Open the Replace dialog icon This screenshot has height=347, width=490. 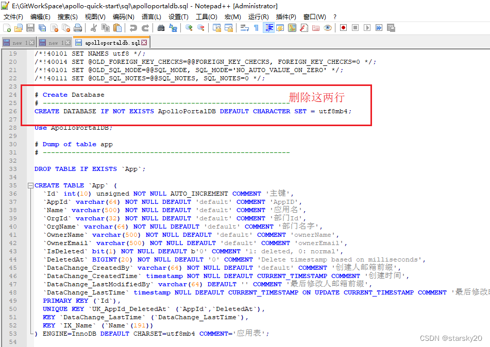coord(173,28)
